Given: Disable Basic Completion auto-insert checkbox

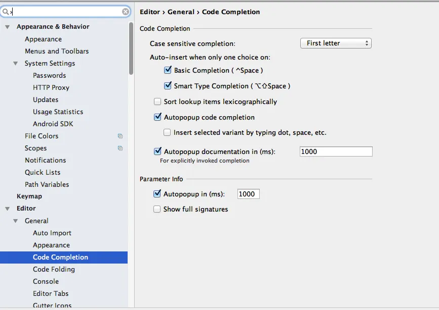Looking at the screenshot, I should 168,70.
